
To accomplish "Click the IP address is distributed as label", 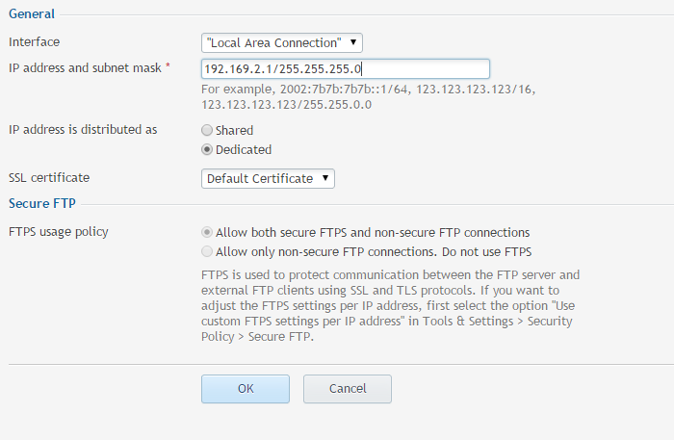I will click(83, 129).
